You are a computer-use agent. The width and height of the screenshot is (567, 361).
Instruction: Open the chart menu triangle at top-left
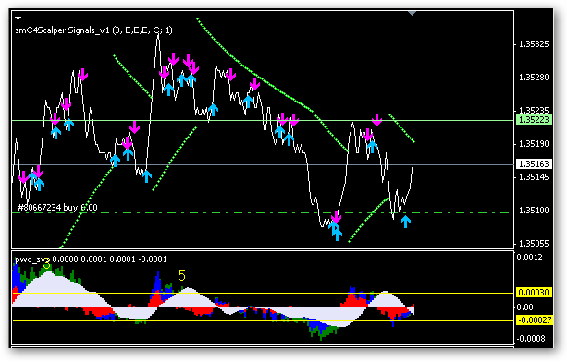click(18, 18)
